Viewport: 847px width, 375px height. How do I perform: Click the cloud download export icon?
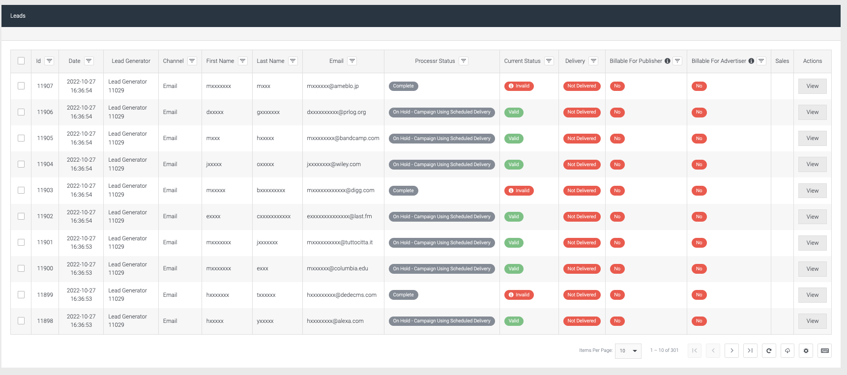(788, 350)
